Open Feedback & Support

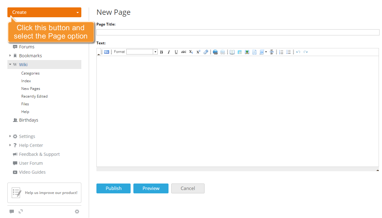pyautogui.click(x=39, y=154)
